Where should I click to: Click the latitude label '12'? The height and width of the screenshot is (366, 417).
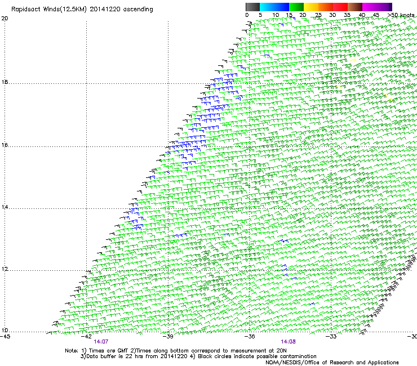point(5,269)
